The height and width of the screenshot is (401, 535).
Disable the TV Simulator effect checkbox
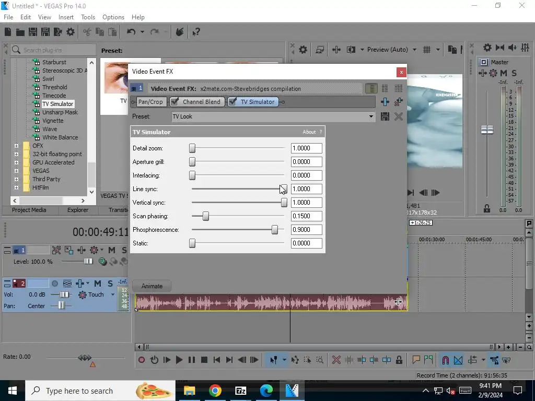coord(232,102)
